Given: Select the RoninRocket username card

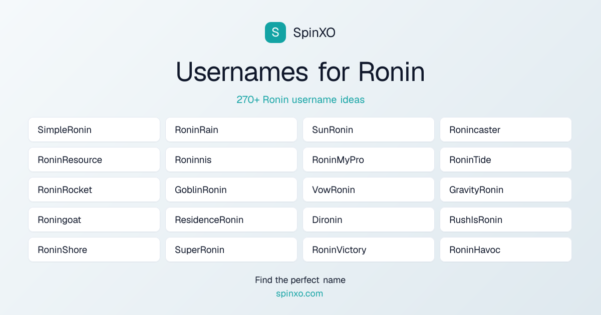Looking at the screenshot, I should 94,189.
